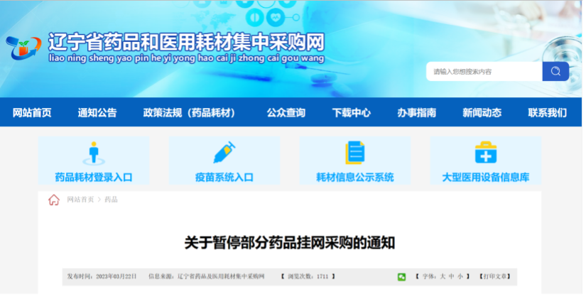
Task: Click the home icon in breadcrumb
Action: [x=54, y=200]
